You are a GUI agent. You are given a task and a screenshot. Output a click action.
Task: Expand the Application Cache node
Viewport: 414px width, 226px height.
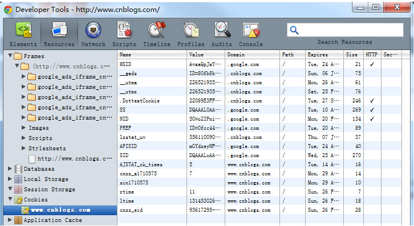click(10, 220)
